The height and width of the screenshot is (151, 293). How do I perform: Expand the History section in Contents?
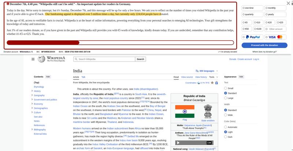coord(32,91)
